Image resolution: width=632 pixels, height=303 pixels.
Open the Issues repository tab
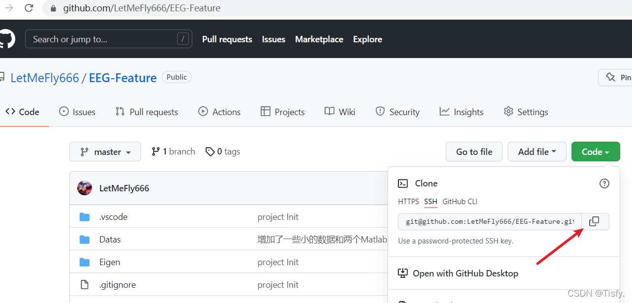(x=77, y=112)
